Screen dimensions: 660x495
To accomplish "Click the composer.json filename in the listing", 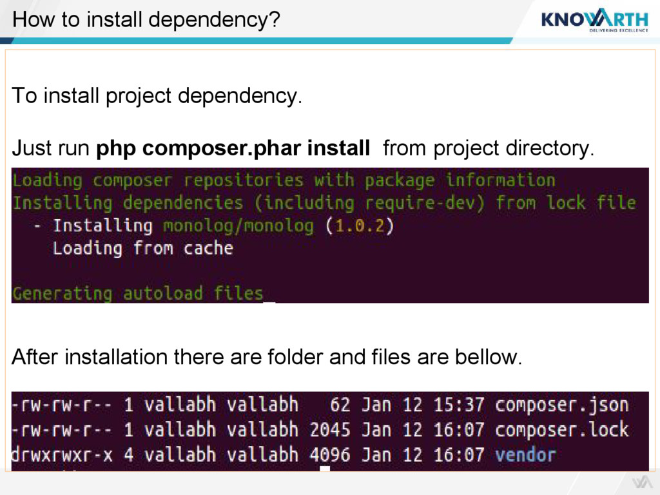I will coord(561,405).
